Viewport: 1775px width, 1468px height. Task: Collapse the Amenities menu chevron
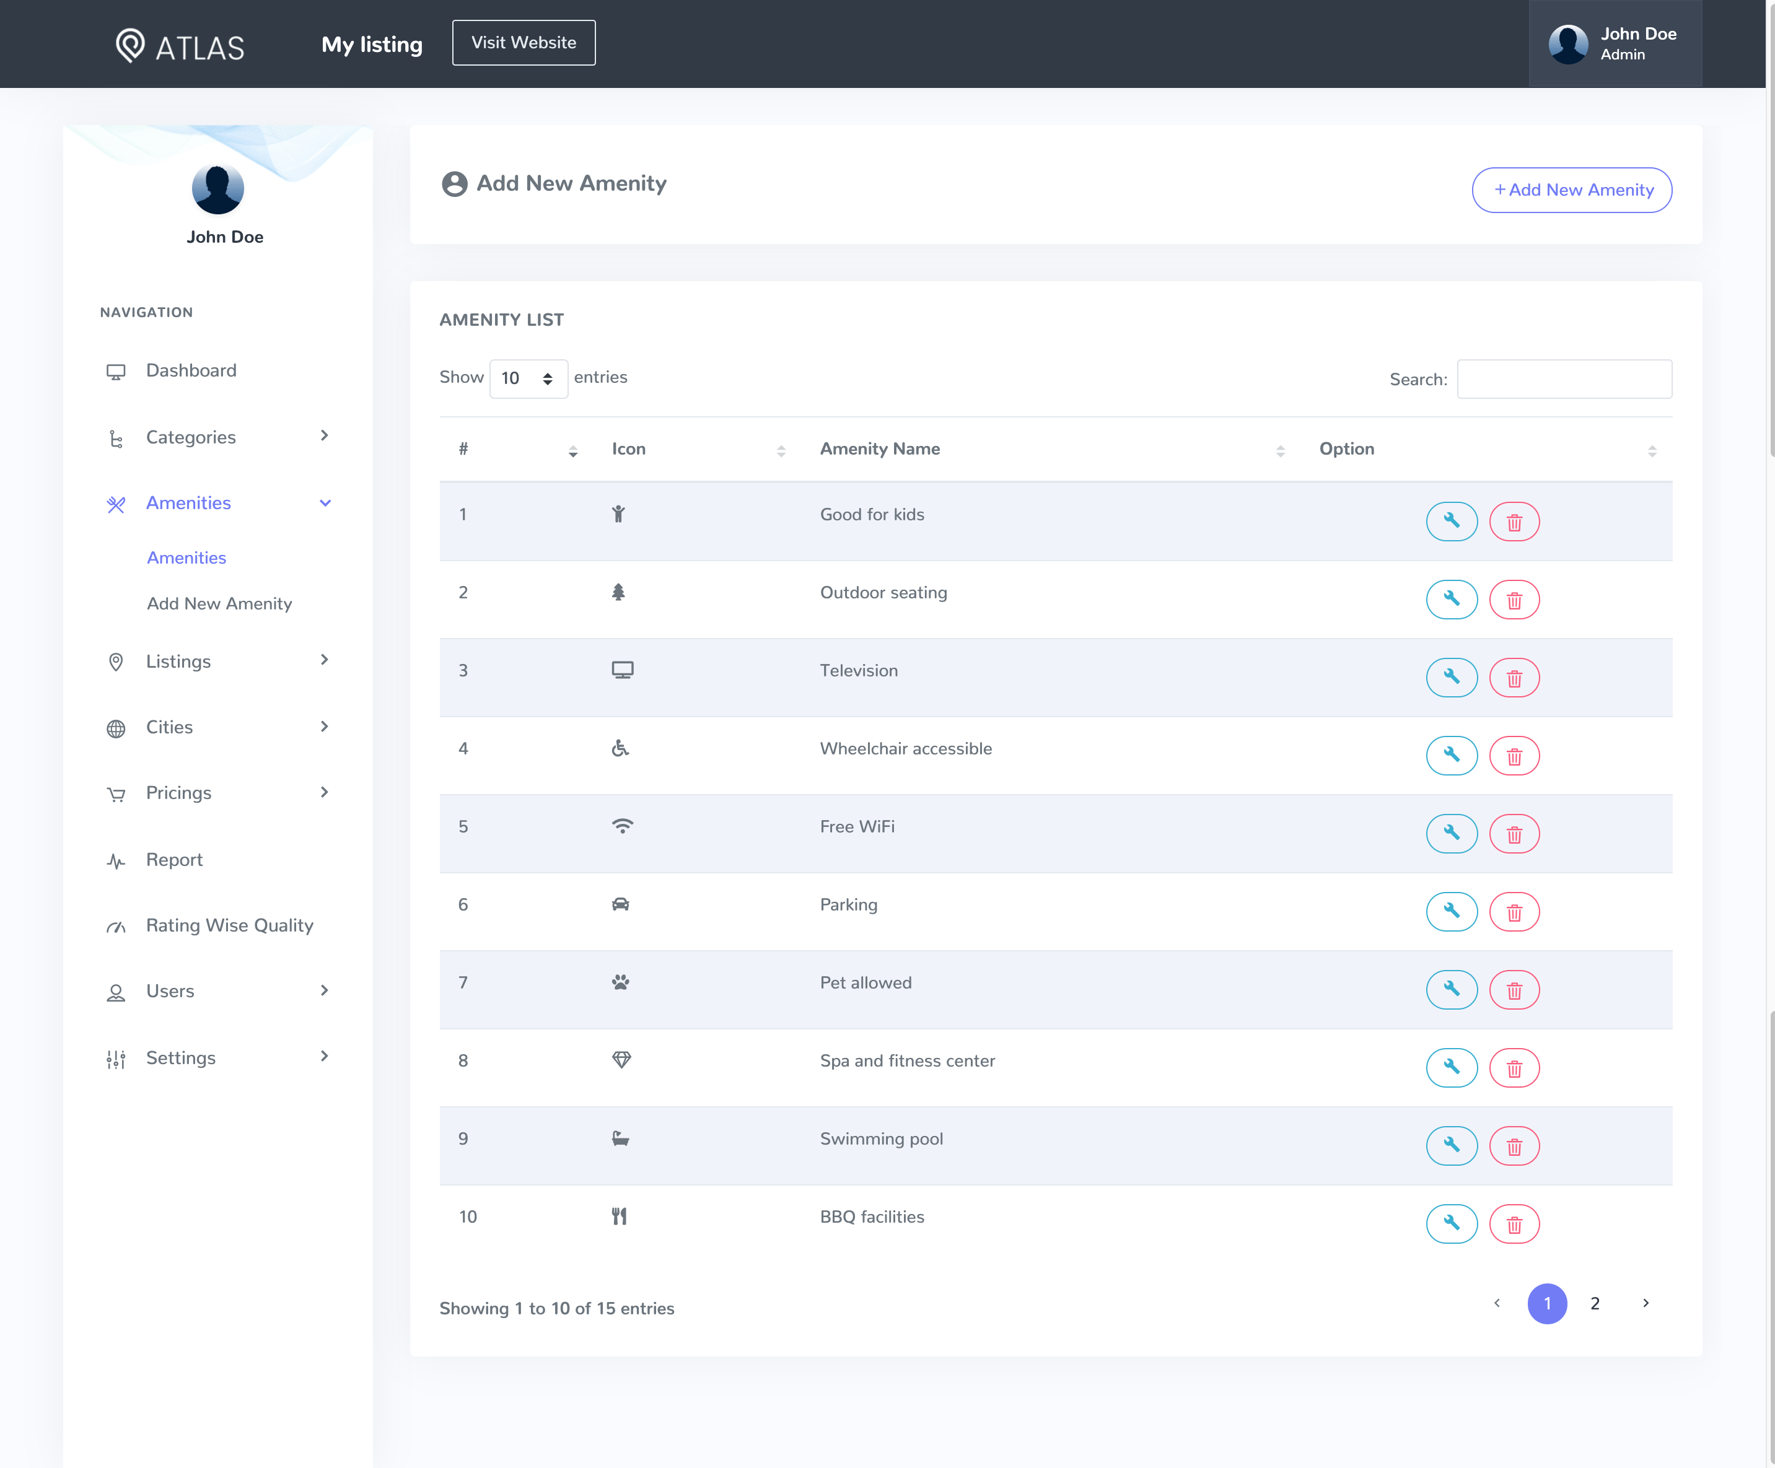coord(325,503)
